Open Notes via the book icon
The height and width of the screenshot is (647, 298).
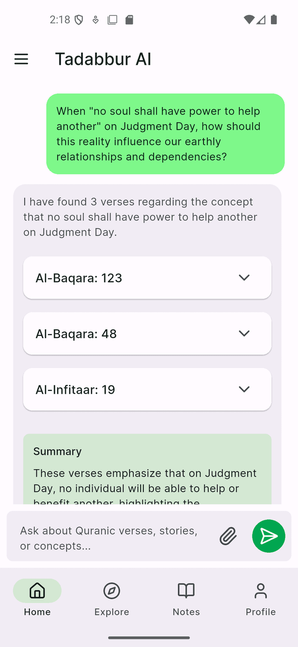click(186, 590)
